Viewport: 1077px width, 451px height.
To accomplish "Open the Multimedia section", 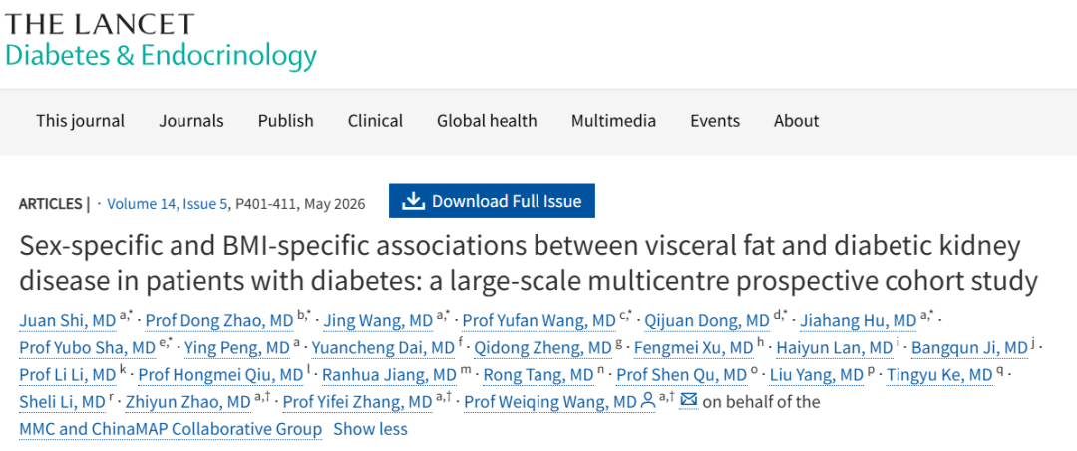I will coord(613,120).
